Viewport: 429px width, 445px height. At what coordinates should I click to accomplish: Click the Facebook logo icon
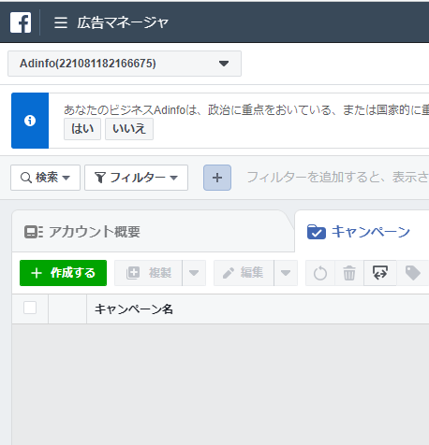[x=21, y=22]
